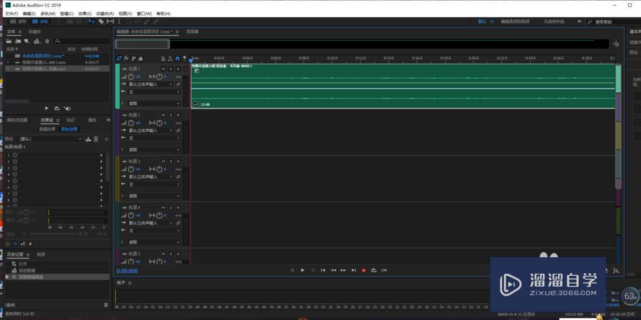Delete effects preset trash icon
641x320 pixels.
96,139
